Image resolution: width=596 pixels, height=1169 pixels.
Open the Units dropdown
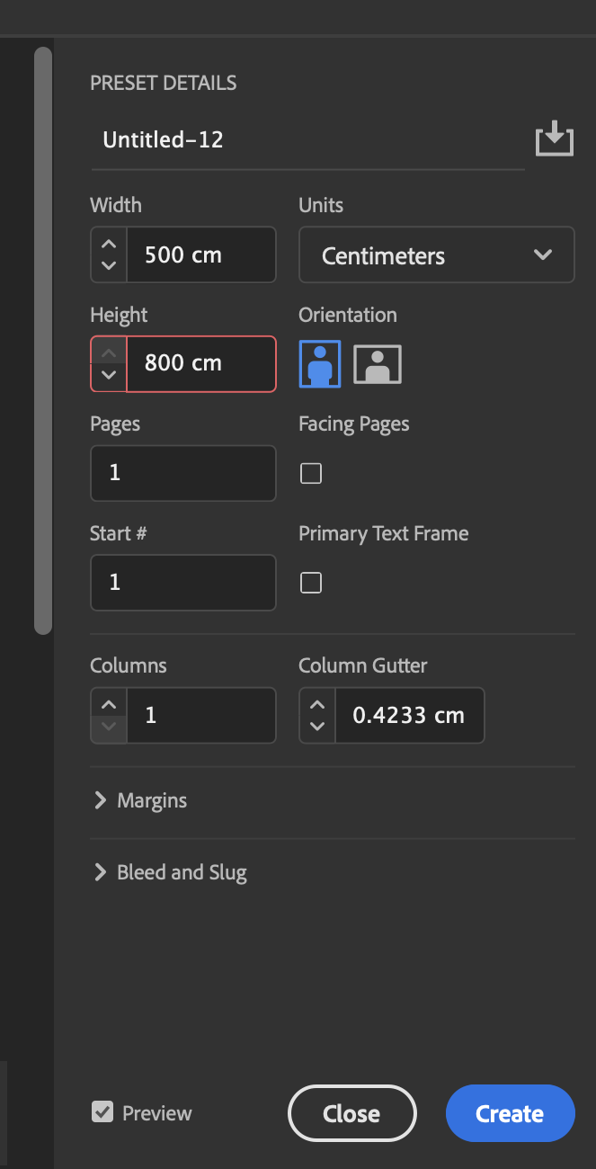(436, 254)
